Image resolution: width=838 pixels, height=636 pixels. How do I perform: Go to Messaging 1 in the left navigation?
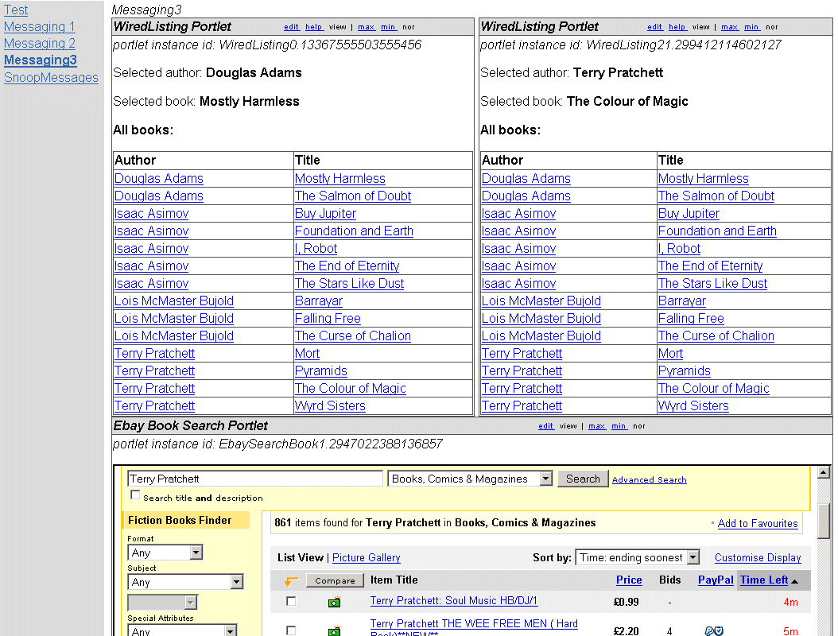40,27
